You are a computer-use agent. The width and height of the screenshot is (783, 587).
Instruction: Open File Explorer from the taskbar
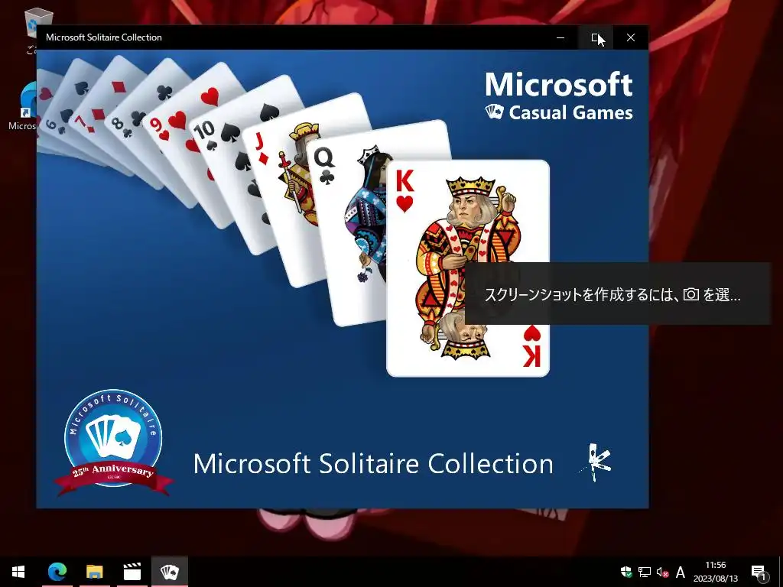(94, 572)
